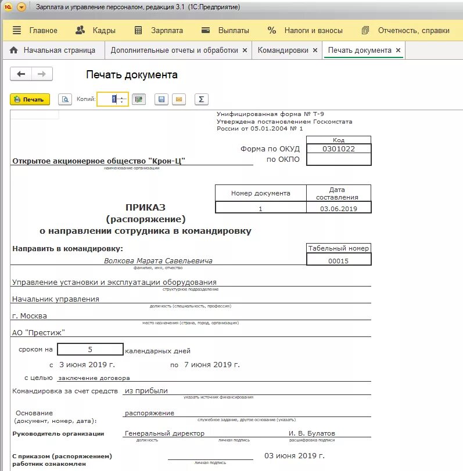
Task: Click the empty ОКПО code cell
Action: (x=339, y=159)
